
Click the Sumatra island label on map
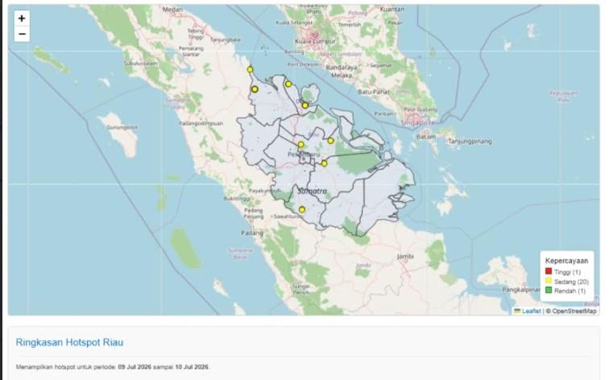313,191
